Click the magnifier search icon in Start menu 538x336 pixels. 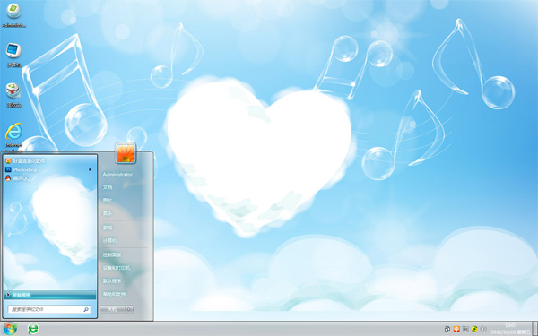(86, 309)
